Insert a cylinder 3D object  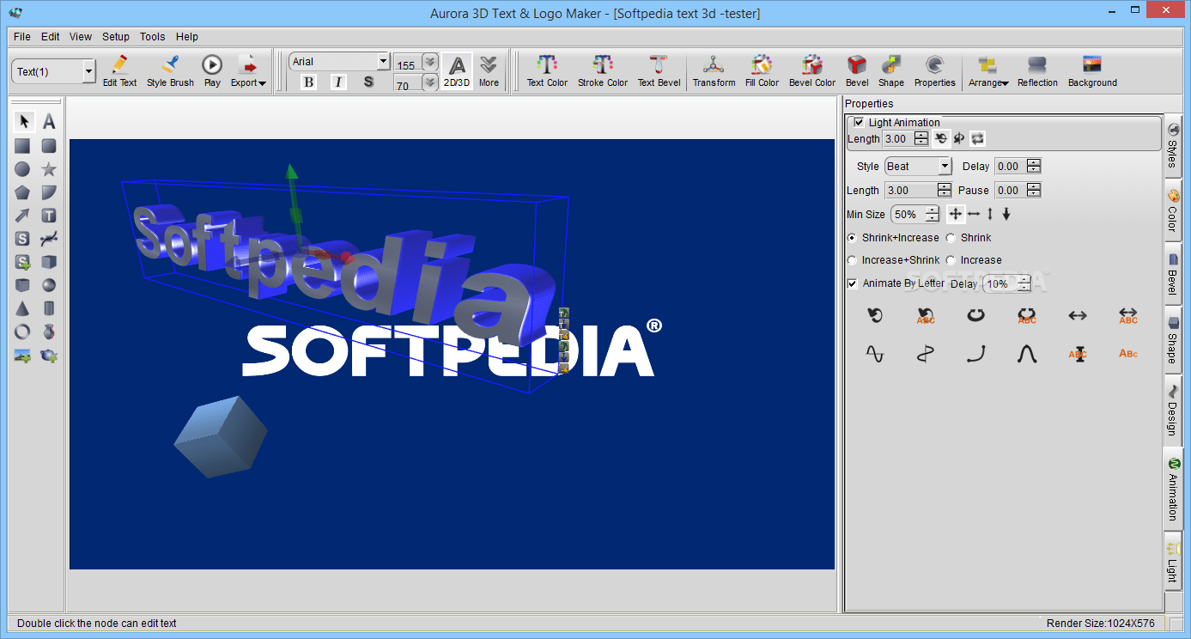tap(49, 308)
